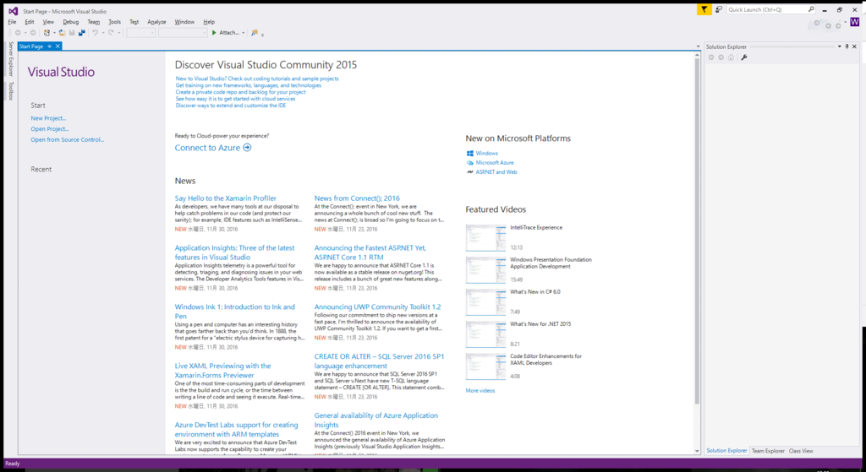The image size is (866, 472).
Task: Open the Redo history dropdown arrow
Action: point(118,33)
